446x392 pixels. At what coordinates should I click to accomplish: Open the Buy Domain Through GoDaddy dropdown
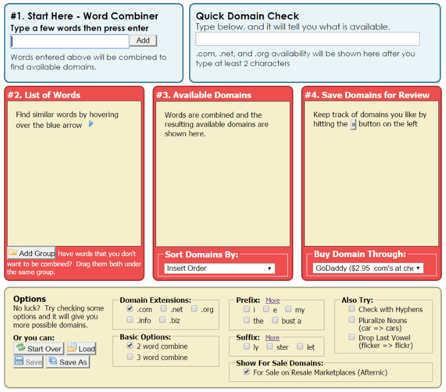[368, 268]
